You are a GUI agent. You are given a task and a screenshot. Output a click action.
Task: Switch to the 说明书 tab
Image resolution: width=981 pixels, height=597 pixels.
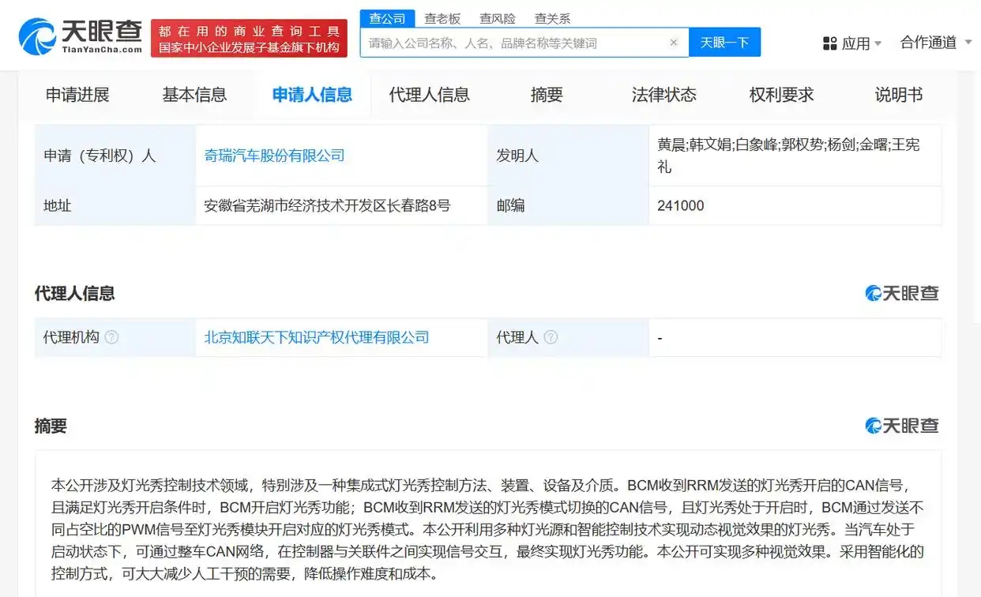898,95
